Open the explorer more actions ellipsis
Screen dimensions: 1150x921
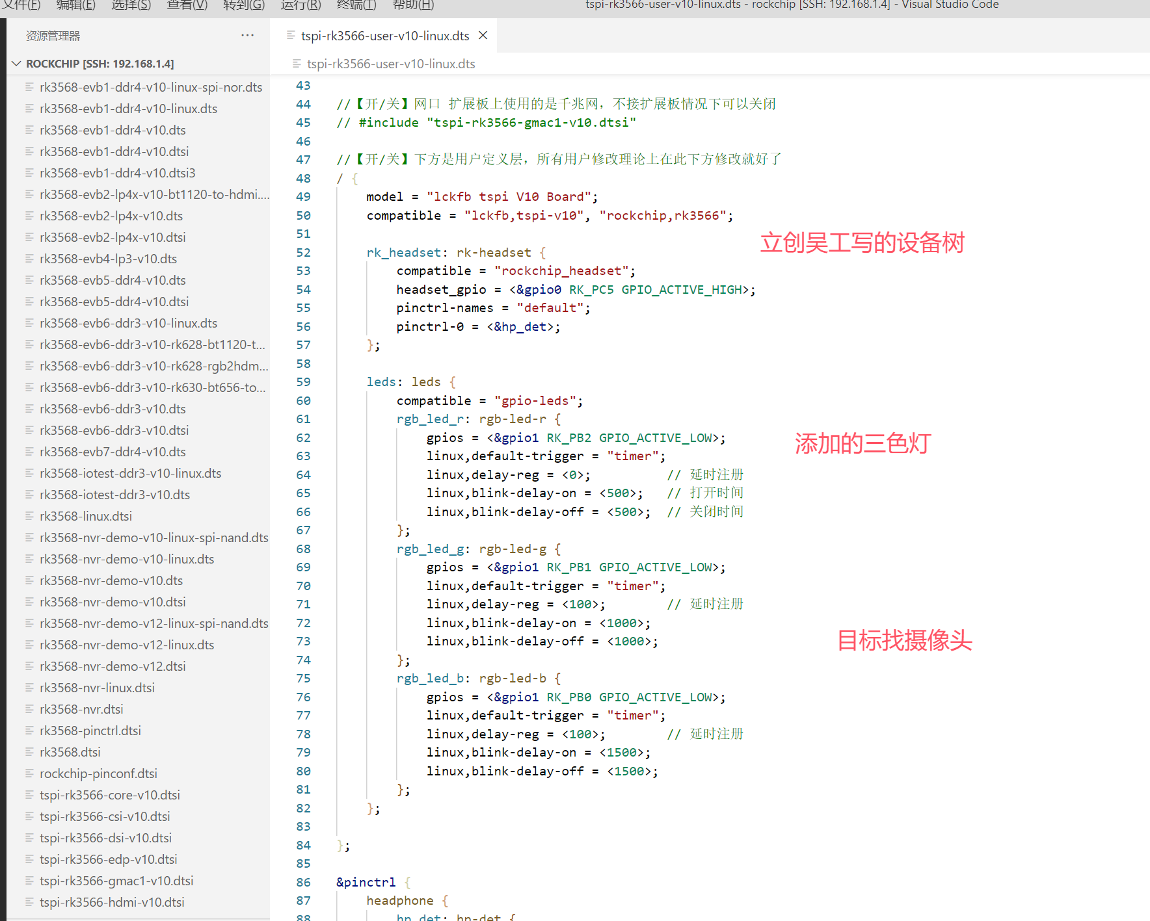click(247, 35)
